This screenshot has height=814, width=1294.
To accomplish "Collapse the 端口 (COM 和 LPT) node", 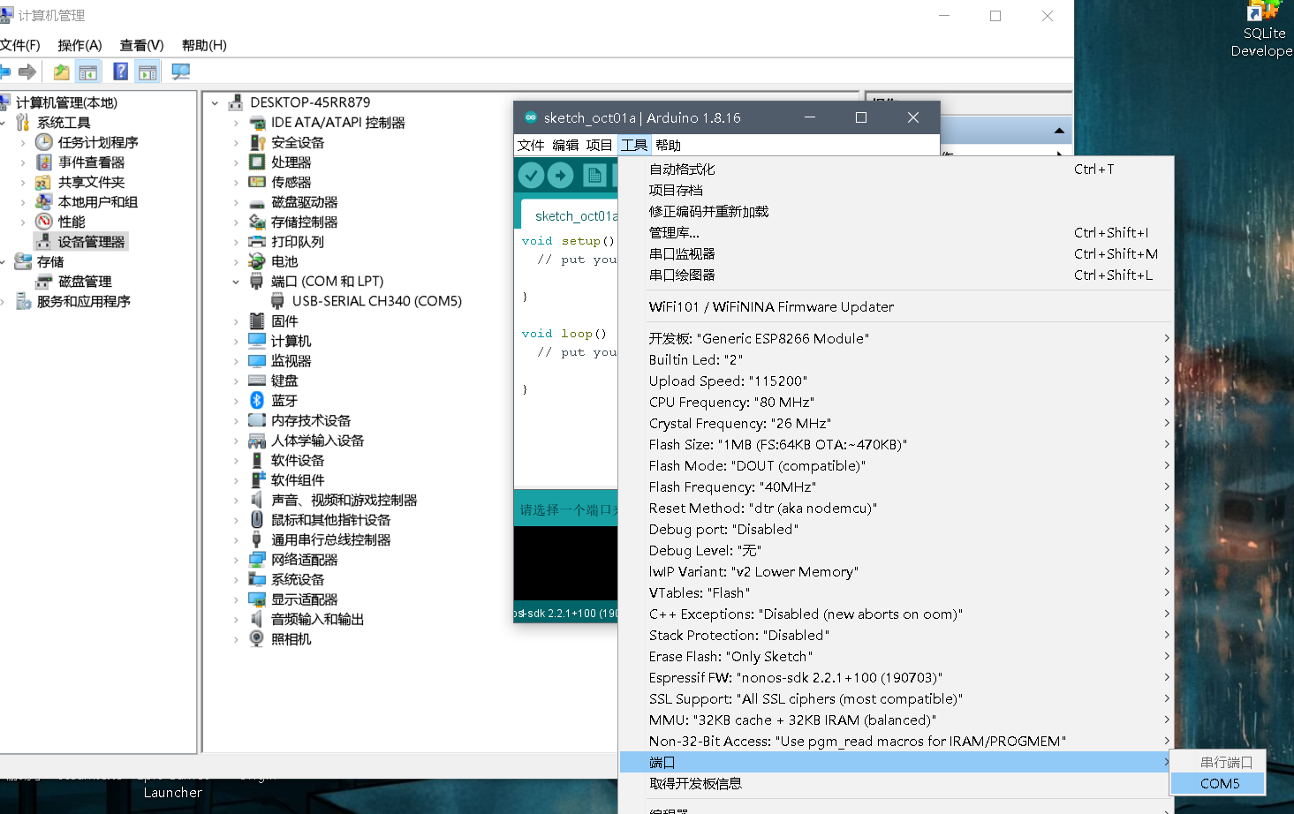I will 236,282.
